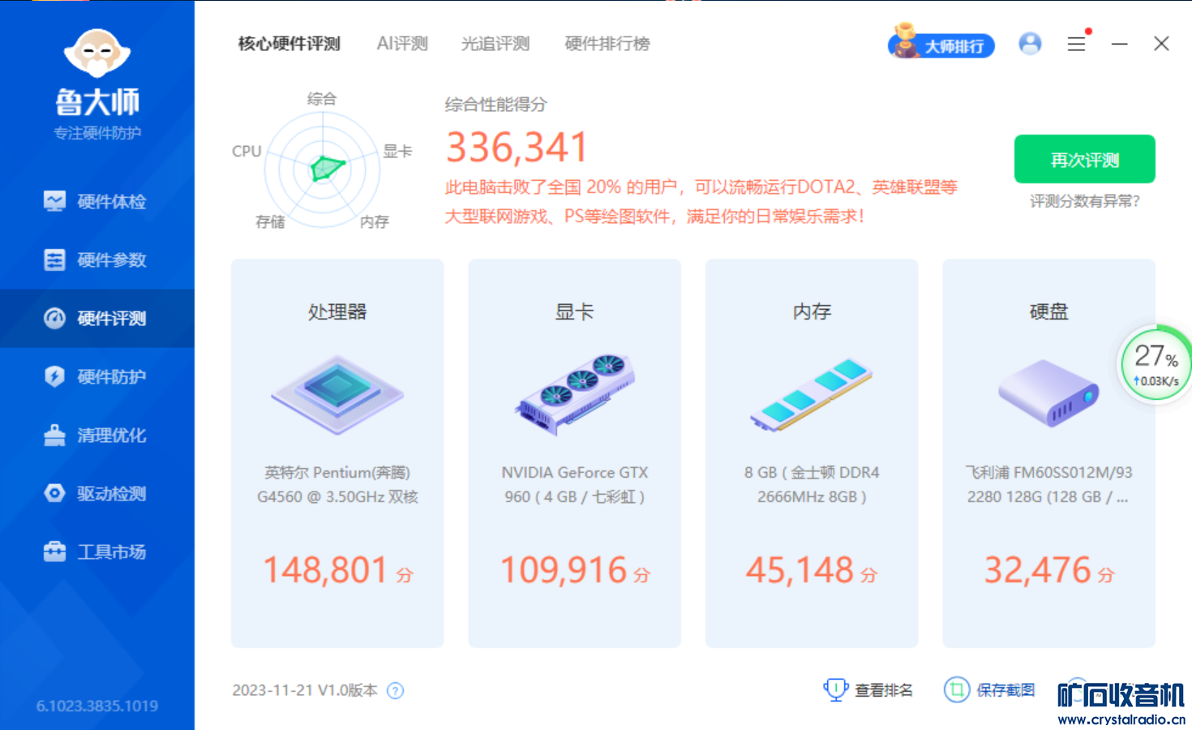The image size is (1192, 730).
Task: Click the 显卡 card title
Action: point(575,311)
